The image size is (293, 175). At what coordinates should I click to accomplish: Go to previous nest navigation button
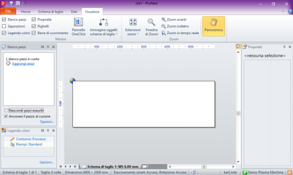[x=66, y=166]
